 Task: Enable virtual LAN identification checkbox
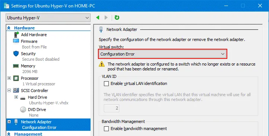coord(106,84)
